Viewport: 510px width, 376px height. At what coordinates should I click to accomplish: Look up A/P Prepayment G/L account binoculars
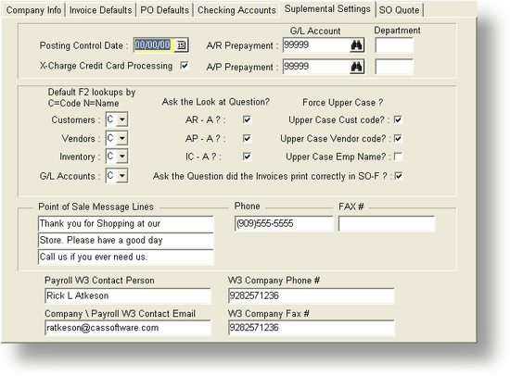356,67
